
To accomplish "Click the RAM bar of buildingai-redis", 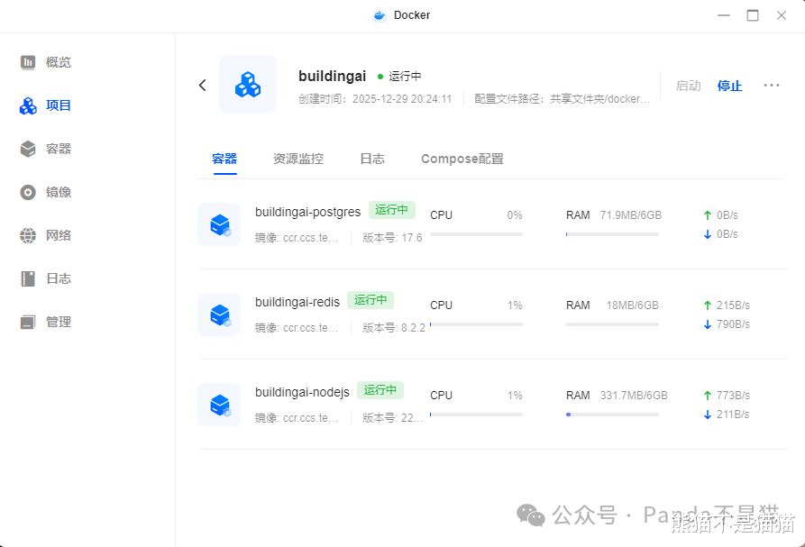I will pos(612,324).
